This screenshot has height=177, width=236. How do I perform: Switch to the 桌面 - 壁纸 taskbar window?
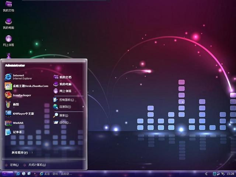(56, 174)
